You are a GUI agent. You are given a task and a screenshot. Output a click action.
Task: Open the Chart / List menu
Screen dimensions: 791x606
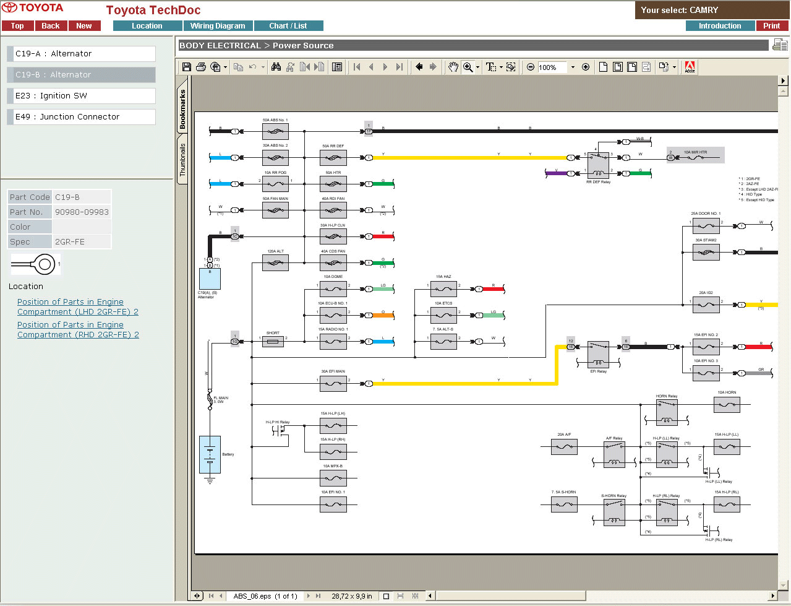coord(288,26)
